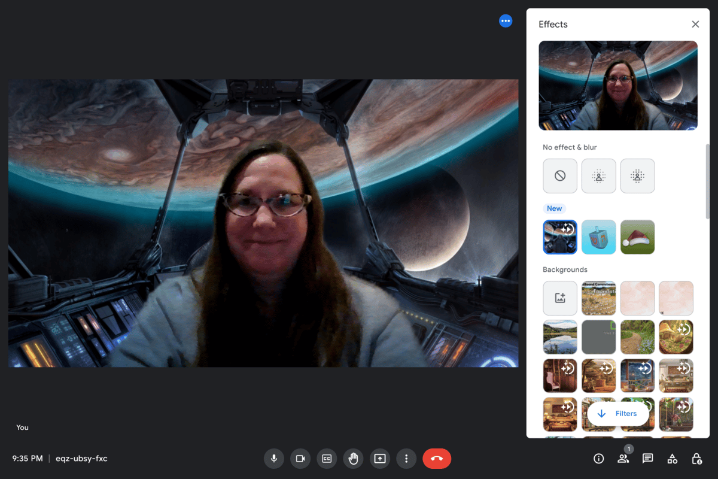Apply the dreidel effect
Image resolution: width=718 pixels, height=479 pixels.
click(x=599, y=237)
